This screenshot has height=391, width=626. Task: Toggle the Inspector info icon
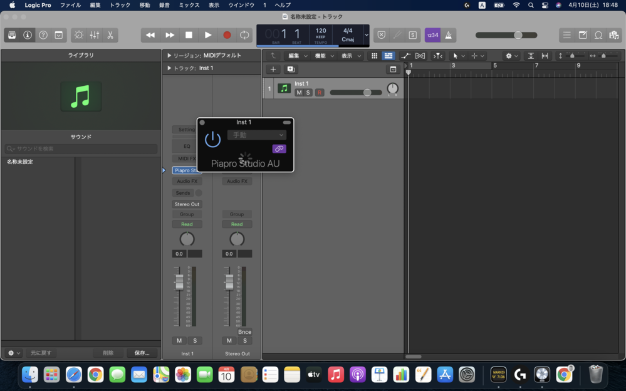28,35
